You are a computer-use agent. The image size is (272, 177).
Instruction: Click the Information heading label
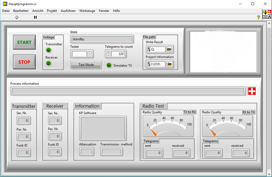87,106
